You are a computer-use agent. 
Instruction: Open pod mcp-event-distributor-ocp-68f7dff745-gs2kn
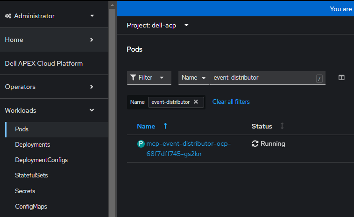(188, 149)
